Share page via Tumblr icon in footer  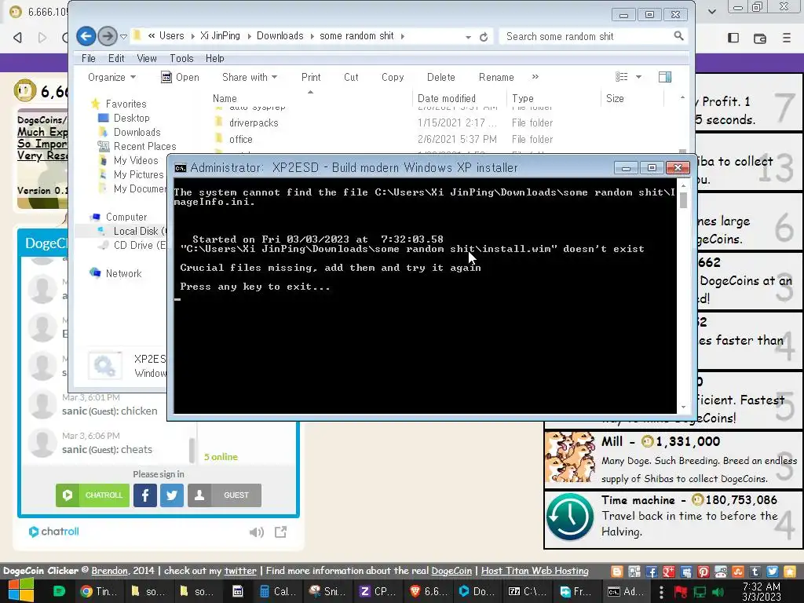tap(755, 572)
